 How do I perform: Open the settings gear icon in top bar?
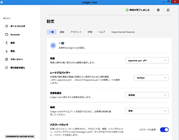tap(158, 10)
